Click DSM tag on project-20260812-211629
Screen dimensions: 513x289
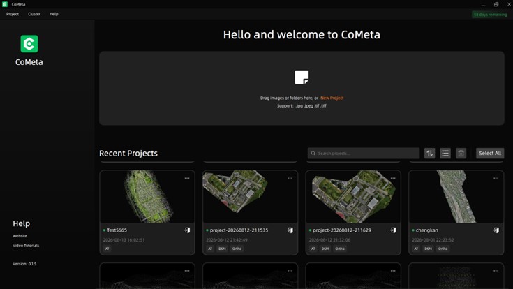tap(325, 249)
